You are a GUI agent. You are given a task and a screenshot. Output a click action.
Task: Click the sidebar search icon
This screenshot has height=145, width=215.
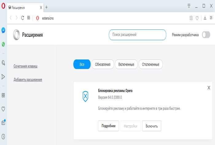3,63
